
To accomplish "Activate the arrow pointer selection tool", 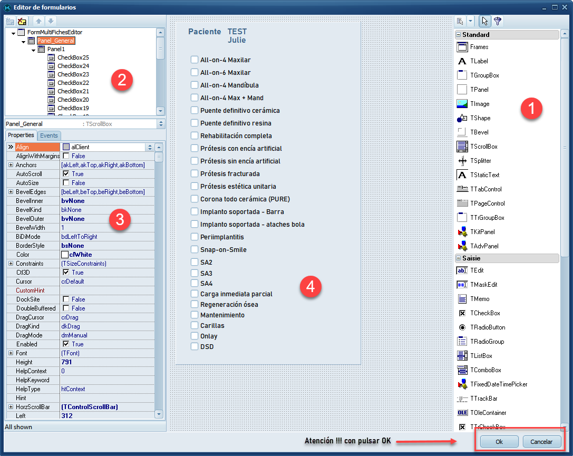I will tap(484, 21).
